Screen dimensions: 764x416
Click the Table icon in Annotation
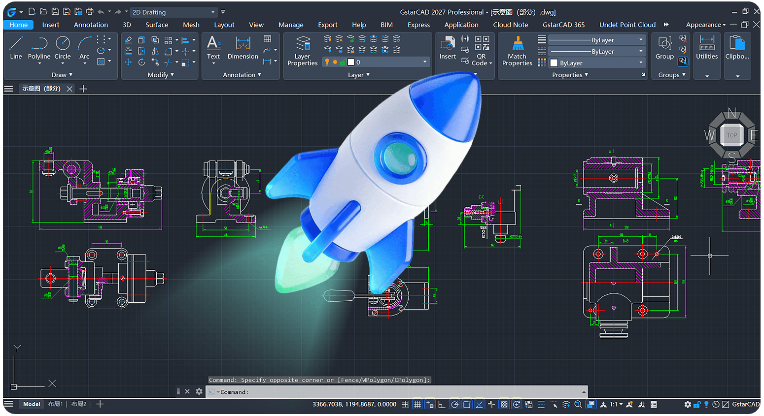pos(267,39)
